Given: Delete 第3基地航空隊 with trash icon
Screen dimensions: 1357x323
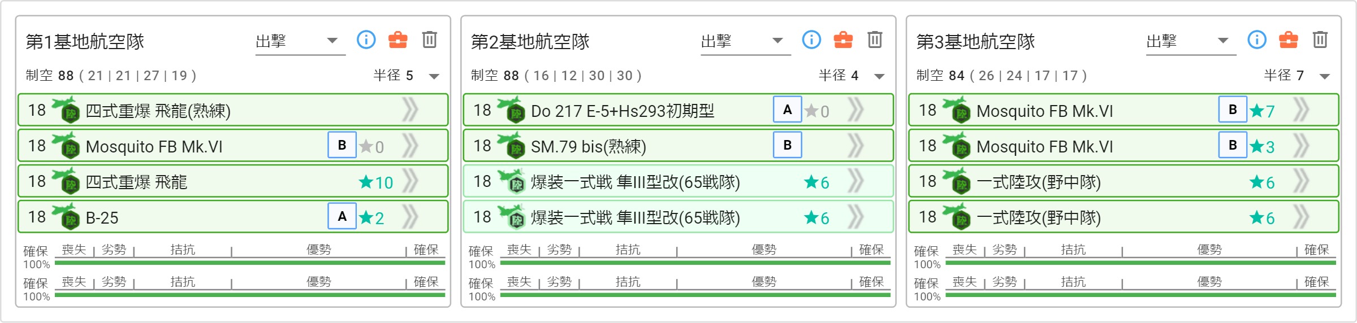Looking at the screenshot, I should coord(1320,40).
